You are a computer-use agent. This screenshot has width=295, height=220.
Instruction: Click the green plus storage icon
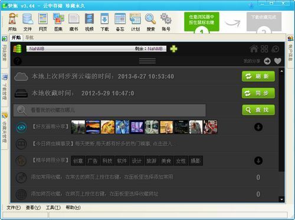pyautogui.click(x=173, y=48)
